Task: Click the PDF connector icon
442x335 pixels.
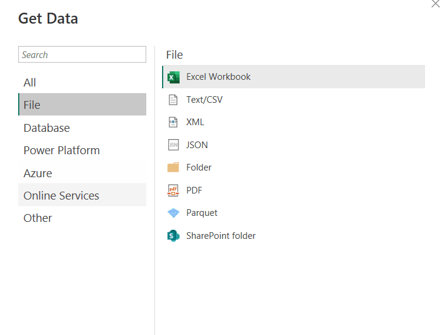Action: tap(173, 190)
